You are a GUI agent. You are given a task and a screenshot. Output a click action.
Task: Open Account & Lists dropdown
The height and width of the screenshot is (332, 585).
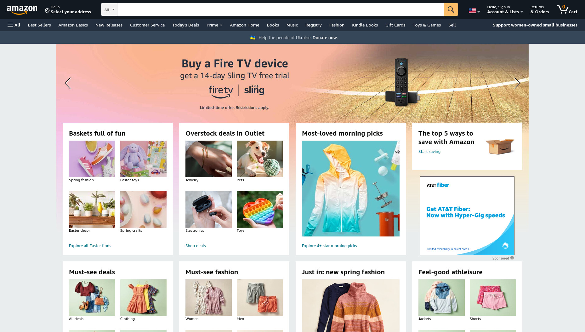(x=505, y=9)
